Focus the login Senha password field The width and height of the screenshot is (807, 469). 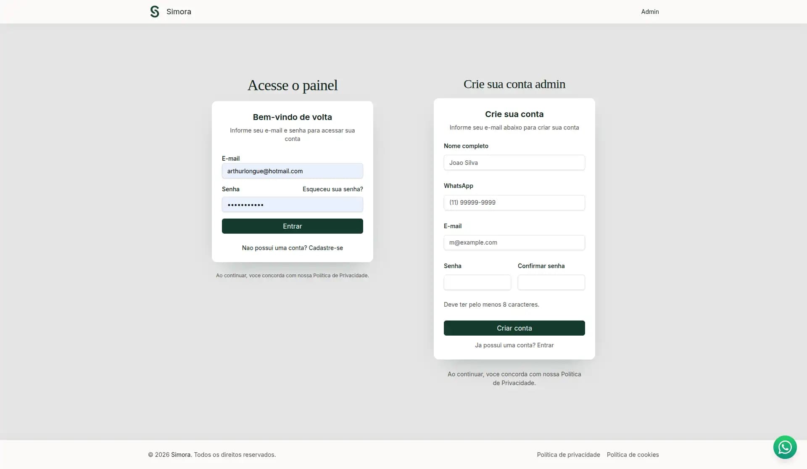(292, 205)
